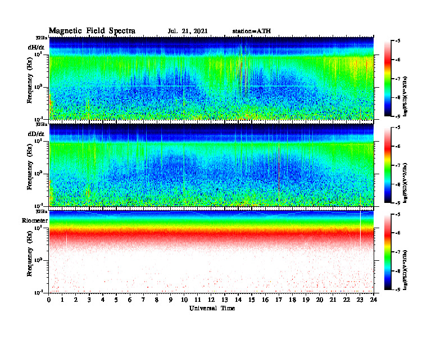Click the -5 value on the top color bar

click(398, 41)
